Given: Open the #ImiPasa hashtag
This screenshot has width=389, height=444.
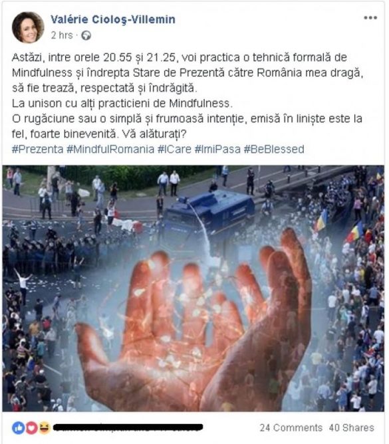Looking at the screenshot, I should coord(217,149).
